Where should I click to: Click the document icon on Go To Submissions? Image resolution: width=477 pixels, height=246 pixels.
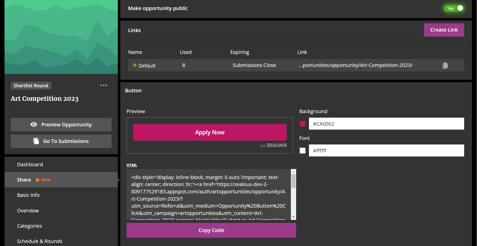(36, 141)
